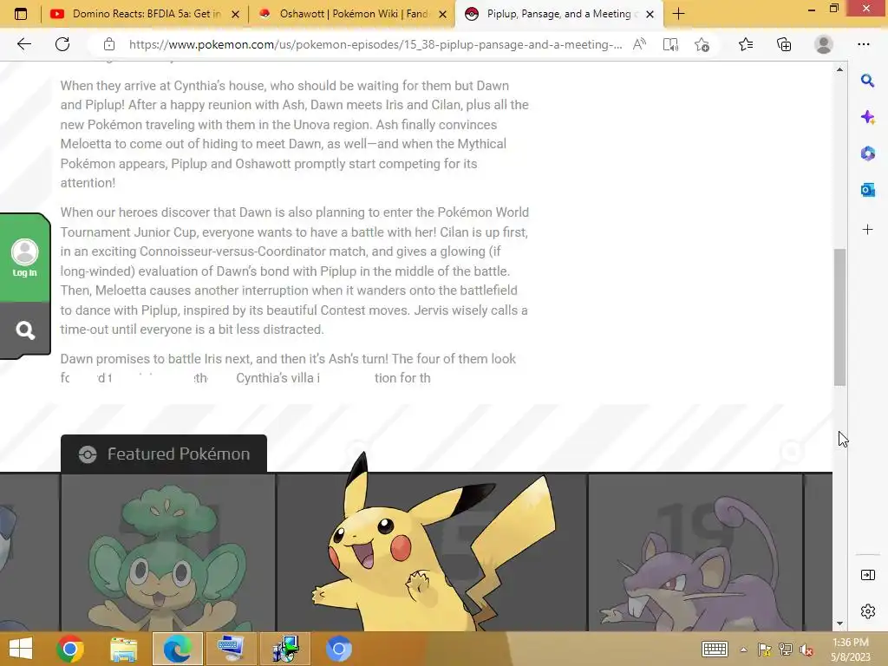Viewport: 888px width, 666px height.
Task: Close the Piplup, Pansage tab
Action: click(x=650, y=14)
